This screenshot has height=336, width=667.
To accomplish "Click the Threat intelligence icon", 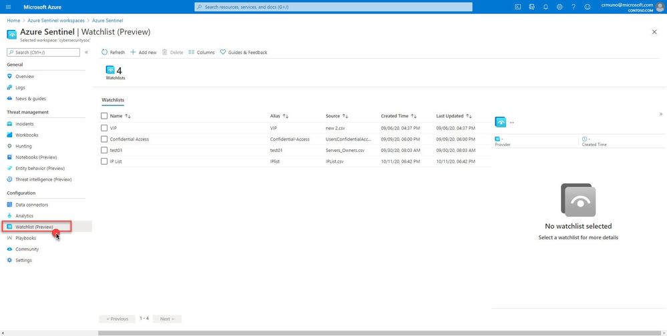I will pyautogui.click(x=10, y=179).
